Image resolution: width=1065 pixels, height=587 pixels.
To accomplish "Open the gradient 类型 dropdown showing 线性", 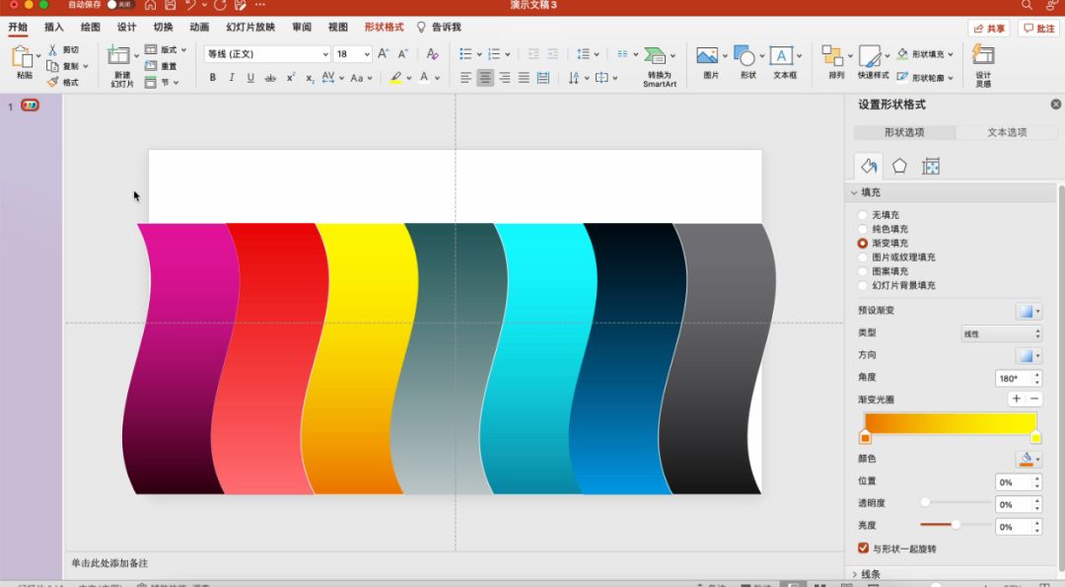I will click(x=1000, y=334).
